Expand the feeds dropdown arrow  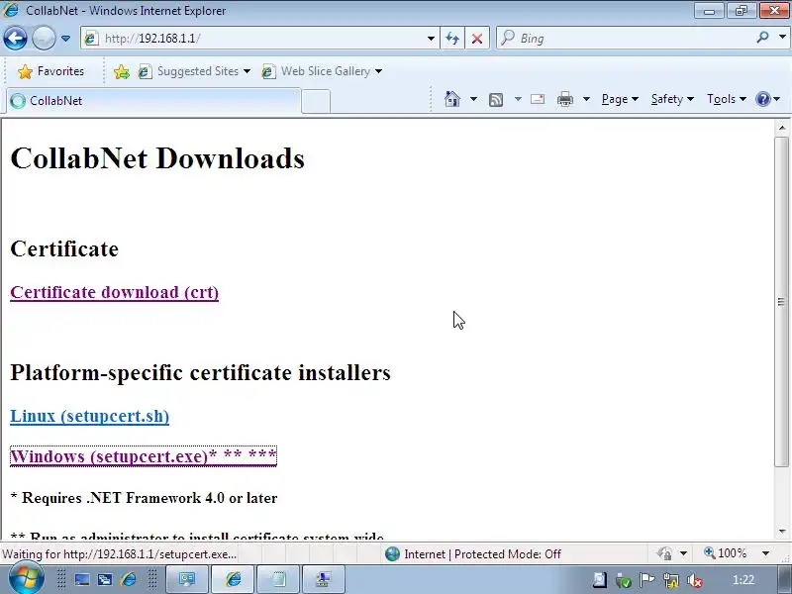518,99
